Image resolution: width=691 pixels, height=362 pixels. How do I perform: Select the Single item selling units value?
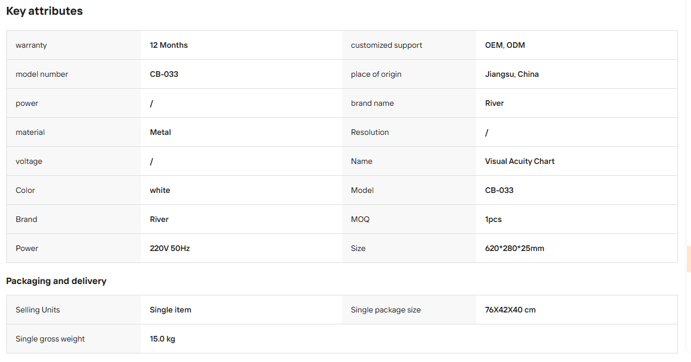click(170, 310)
